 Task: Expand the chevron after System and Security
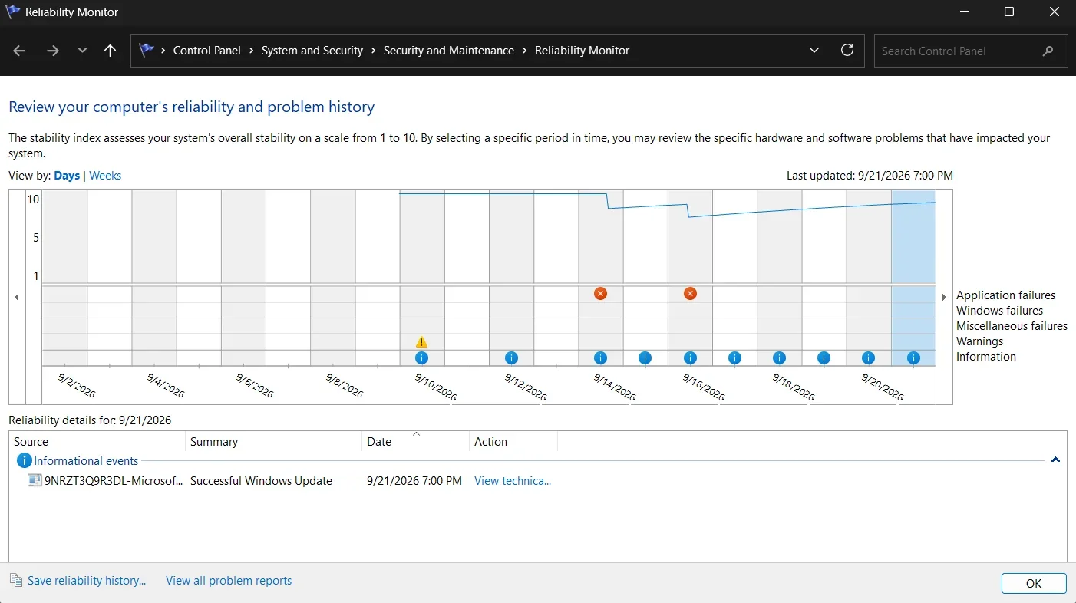coord(373,51)
